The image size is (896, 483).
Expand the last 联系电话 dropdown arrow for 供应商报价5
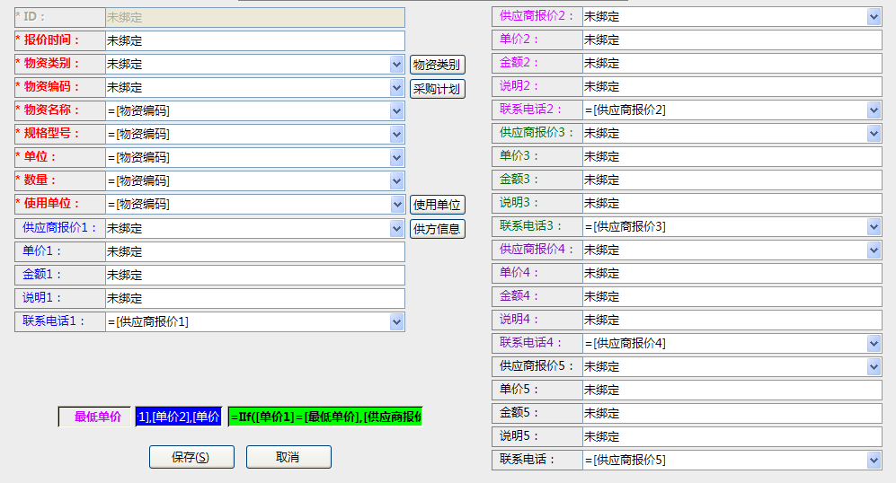874,461
